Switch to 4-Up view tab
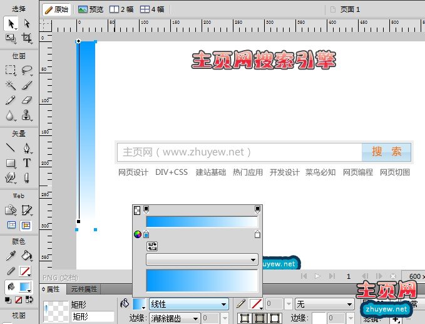The height and width of the screenshot is (324, 425). [152, 9]
